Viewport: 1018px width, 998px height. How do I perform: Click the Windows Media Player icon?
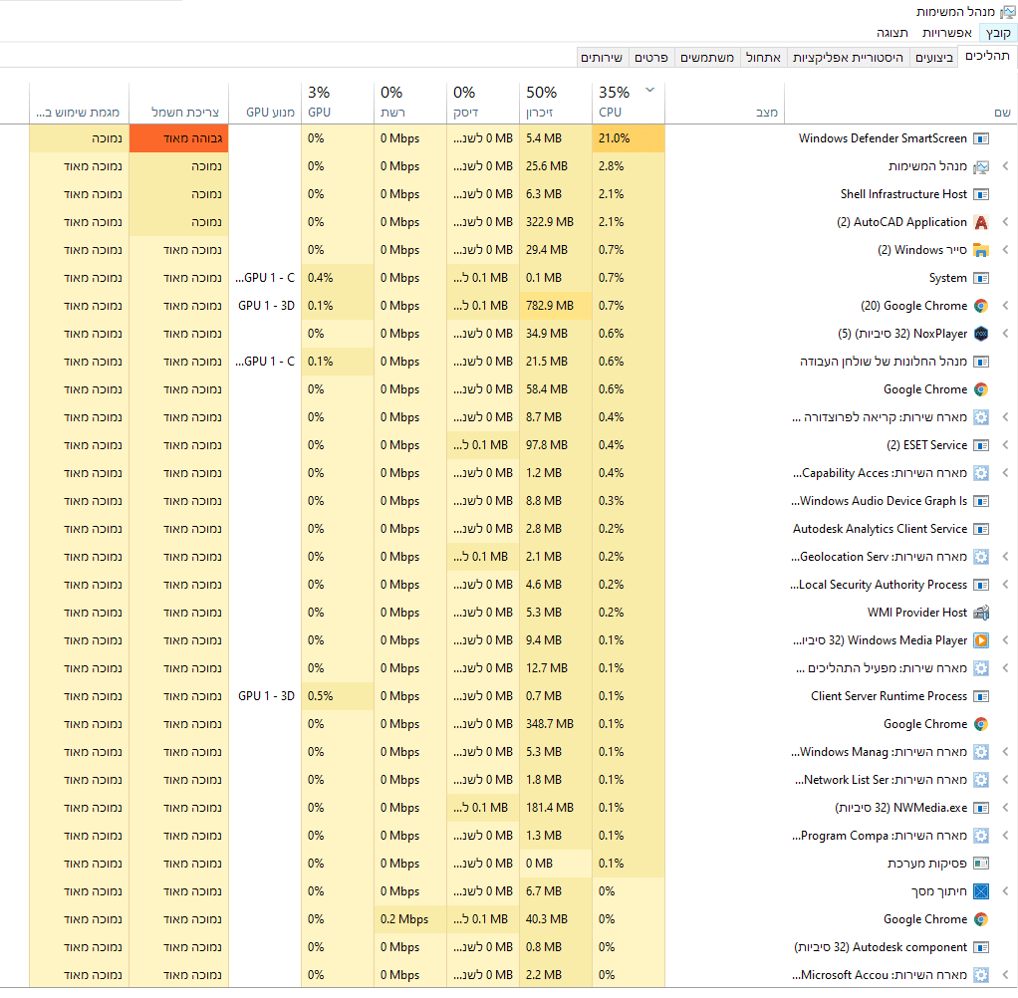(981, 640)
